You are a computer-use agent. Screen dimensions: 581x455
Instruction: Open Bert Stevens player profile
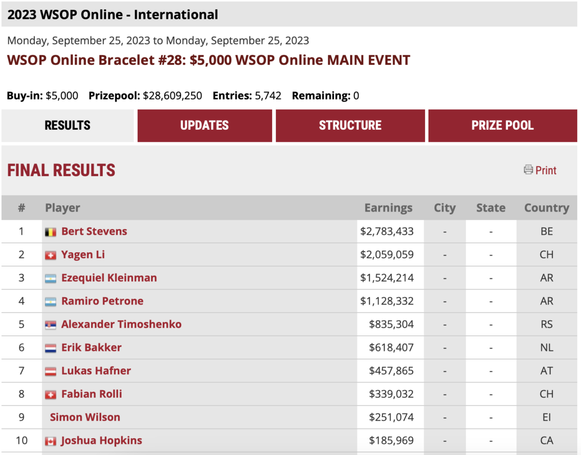click(x=94, y=231)
